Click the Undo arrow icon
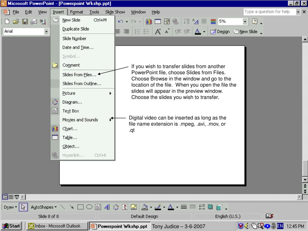This screenshot has height=231, width=308. click(120, 21)
